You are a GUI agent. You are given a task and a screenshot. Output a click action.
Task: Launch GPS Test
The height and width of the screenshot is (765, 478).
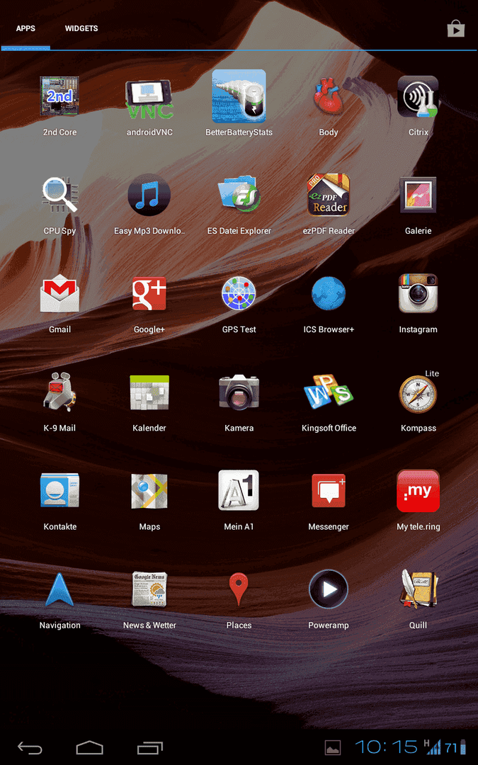pyautogui.click(x=239, y=294)
